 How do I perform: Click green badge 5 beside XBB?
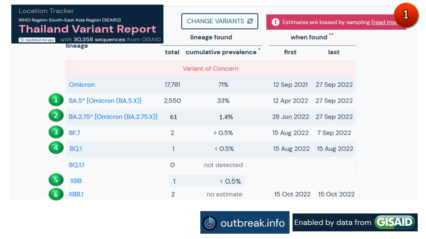click(56, 180)
